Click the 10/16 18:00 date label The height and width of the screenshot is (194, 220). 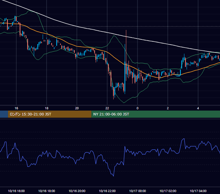(47, 191)
